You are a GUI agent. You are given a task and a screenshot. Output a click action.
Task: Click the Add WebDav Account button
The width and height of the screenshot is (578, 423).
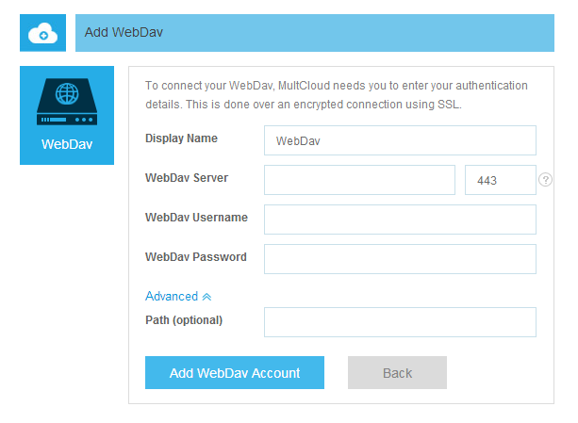[235, 373]
